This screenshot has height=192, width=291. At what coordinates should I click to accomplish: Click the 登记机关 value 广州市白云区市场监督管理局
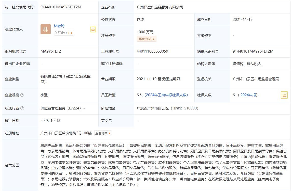[256, 79]
